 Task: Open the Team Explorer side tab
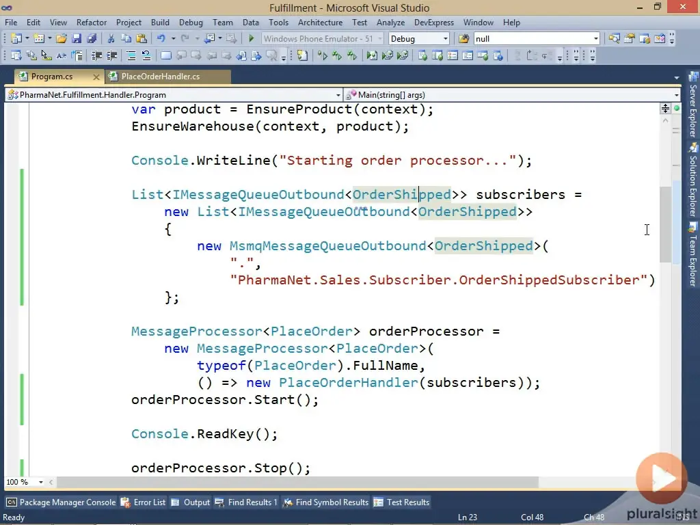click(693, 254)
